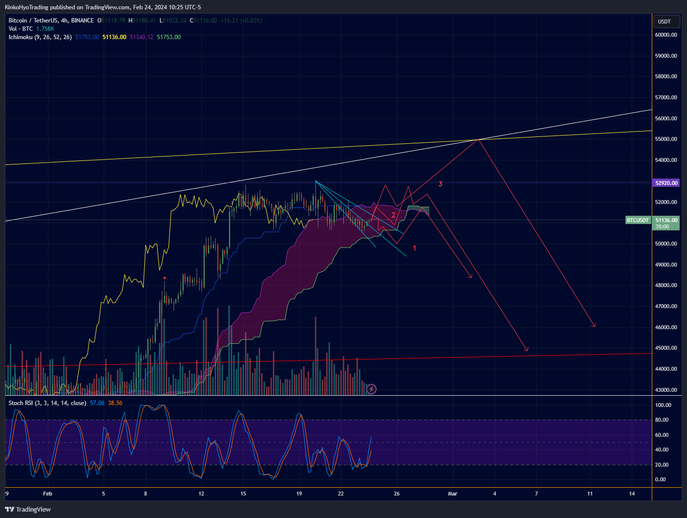This screenshot has height=518, width=687.
Task: Click the volume value 1.758K
Action: (x=45, y=29)
